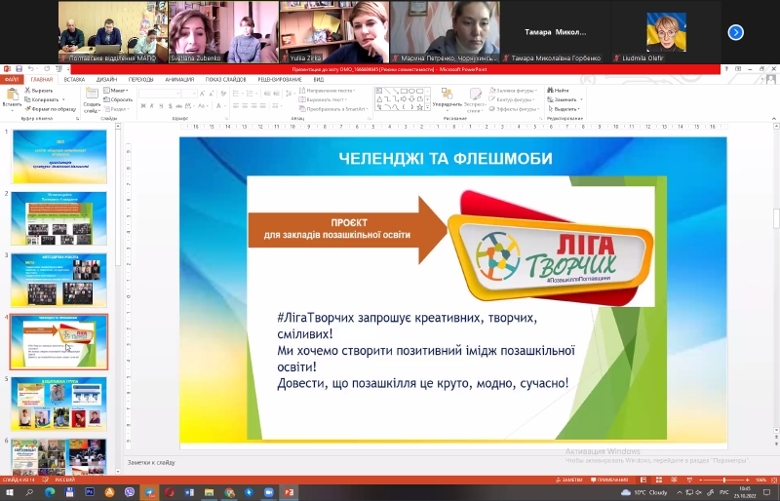Toggle the Примечания comments pane button
Viewport: 780px width, 501px height.
click(608, 481)
